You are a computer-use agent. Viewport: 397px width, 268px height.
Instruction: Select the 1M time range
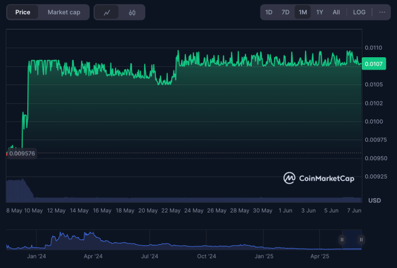tap(303, 12)
